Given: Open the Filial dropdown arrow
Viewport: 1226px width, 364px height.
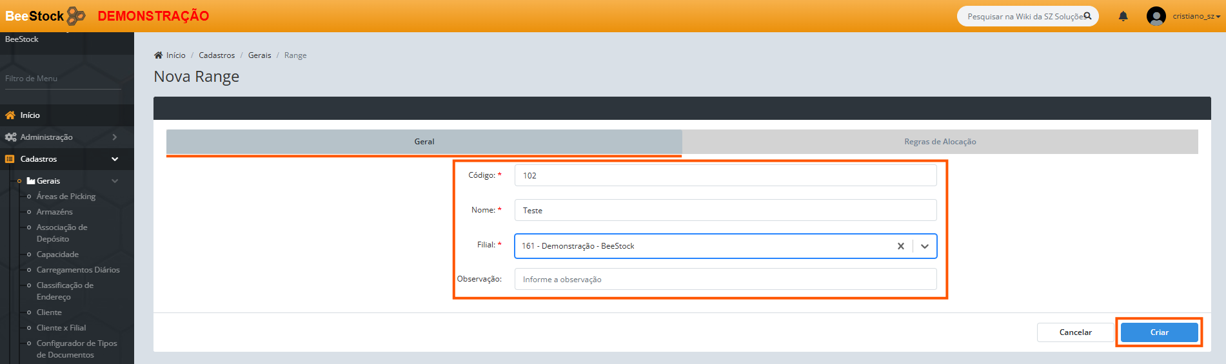Looking at the screenshot, I should point(924,246).
